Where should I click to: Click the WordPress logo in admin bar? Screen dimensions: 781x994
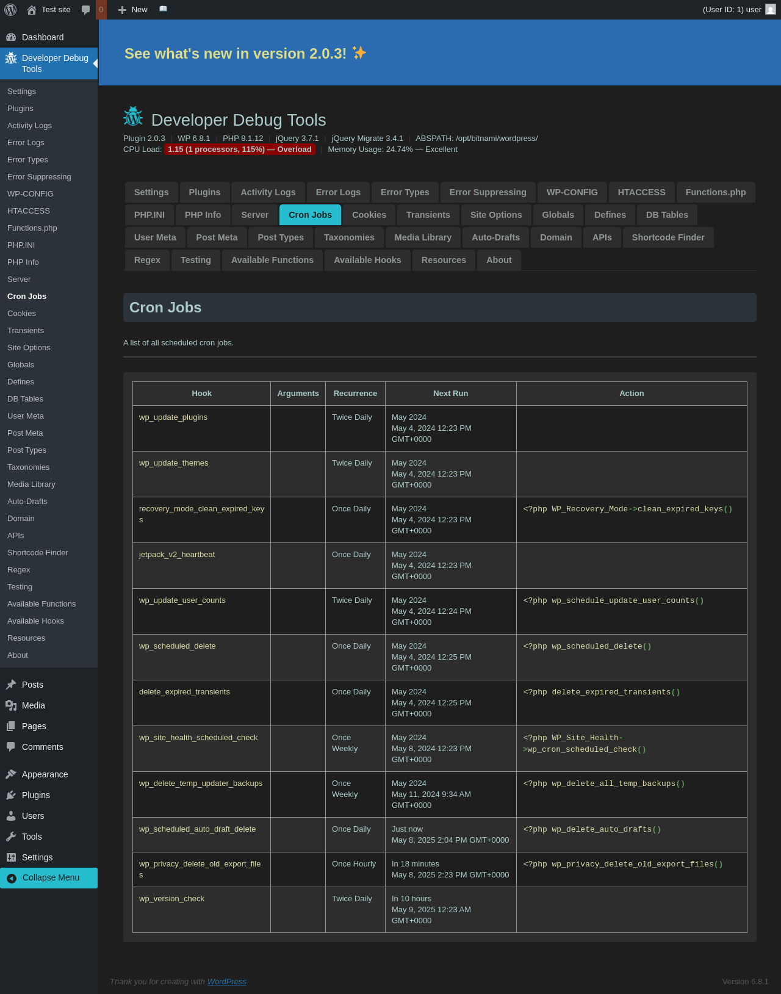pos(10,10)
